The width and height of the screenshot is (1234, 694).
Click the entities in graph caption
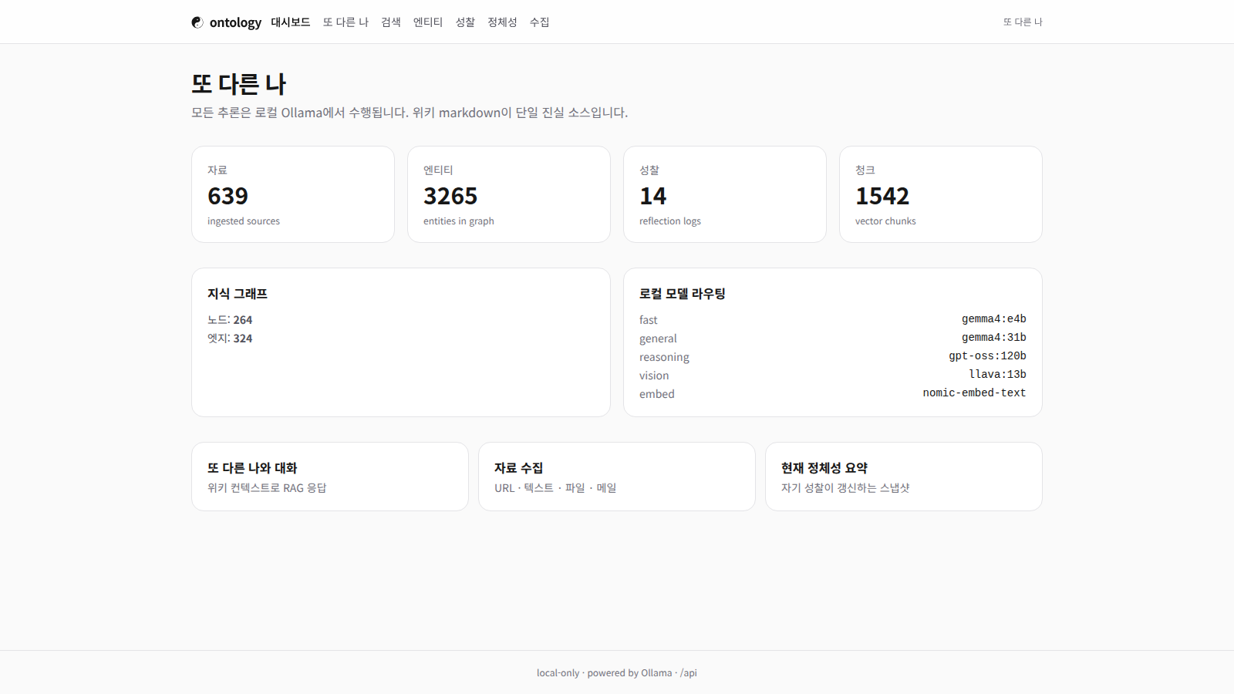click(x=459, y=221)
